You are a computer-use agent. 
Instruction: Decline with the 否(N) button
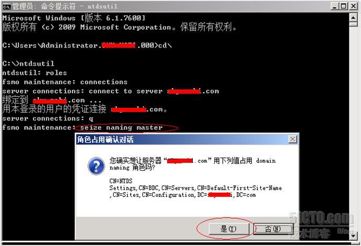pyautogui.click(x=273, y=229)
